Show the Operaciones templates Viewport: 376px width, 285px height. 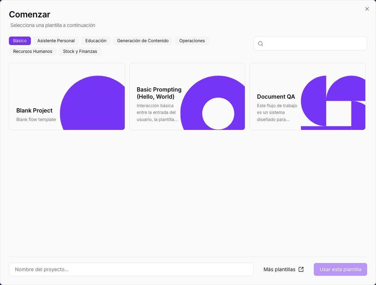pos(192,41)
